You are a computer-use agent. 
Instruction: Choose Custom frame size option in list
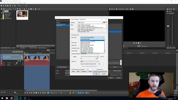click(x=92, y=39)
